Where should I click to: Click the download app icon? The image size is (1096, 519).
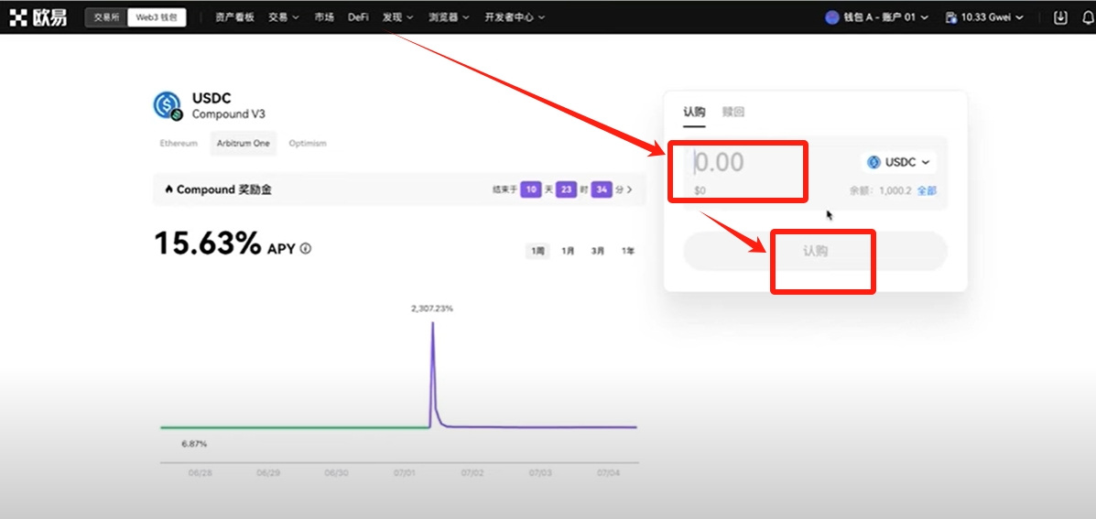1060,17
